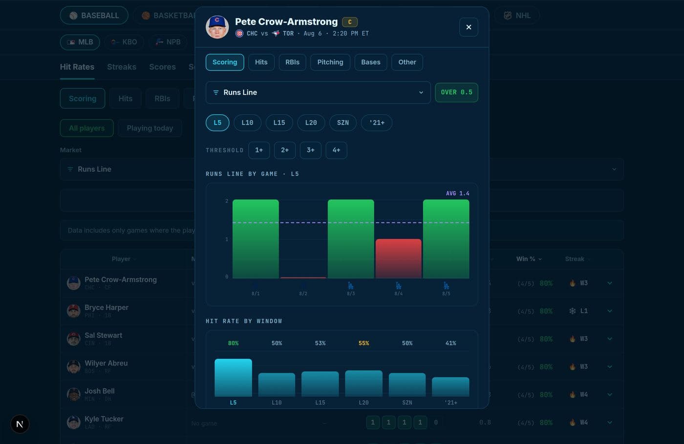
Task: Switch to the Hits tab in the modal
Action: click(x=261, y=62)
